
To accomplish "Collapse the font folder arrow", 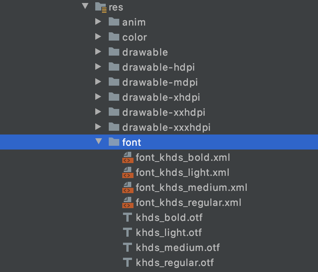I will click(x=99, y=141).
